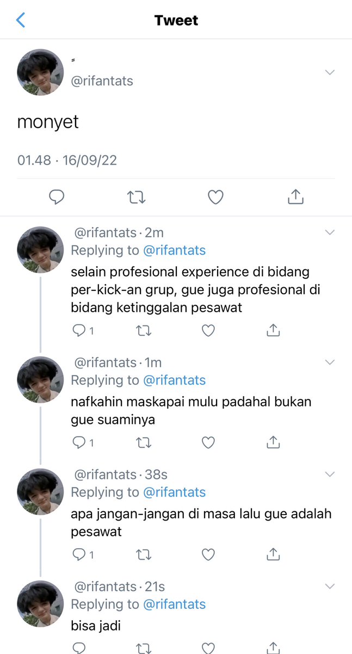
Task: Like the main 'monyet' tweet
Action: (x=215, y=197)
